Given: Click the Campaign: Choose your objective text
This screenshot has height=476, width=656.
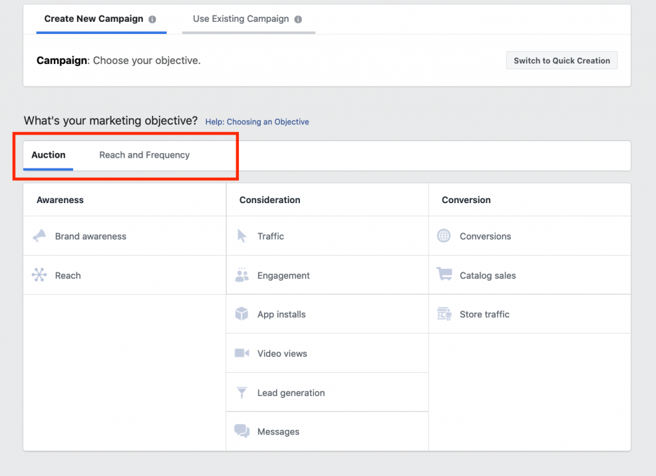Looking at the screenshot, I should (x=119, y=61).
